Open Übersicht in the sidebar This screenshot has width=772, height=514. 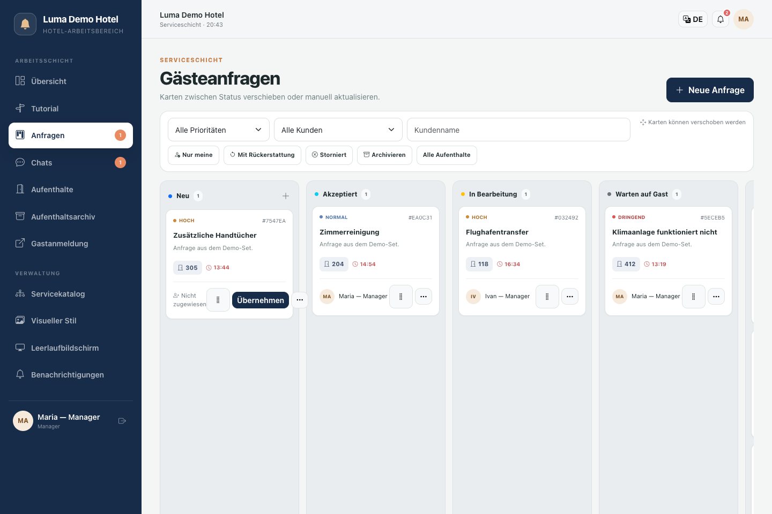point(71,81)
